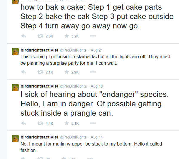Favorite the starbacks surprise party tweet

pos(67,72)
